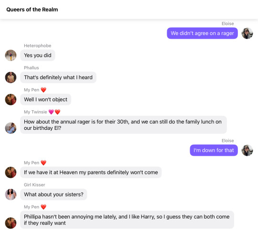The image size is (258, 230).
Task: Click Heterophobe's profile picture
Action: tap(11, 55)
